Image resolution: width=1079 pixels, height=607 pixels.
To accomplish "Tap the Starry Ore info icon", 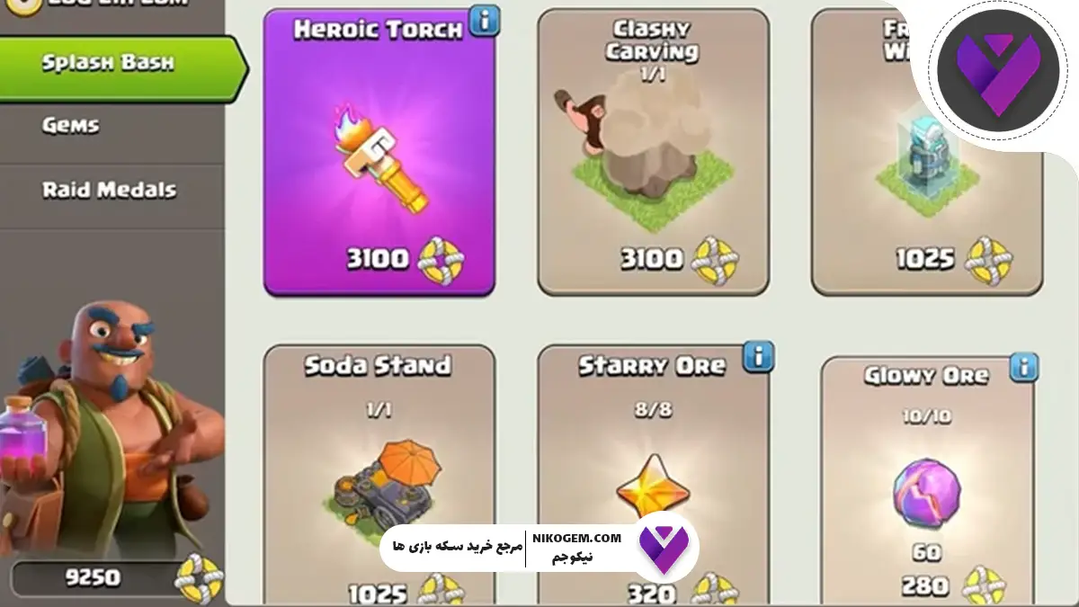I will pyautogui.click(x=758, y=356).
